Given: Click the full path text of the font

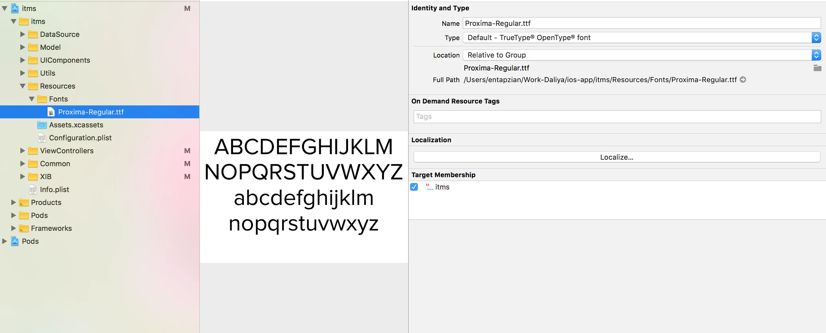Looking at the screenshot, I should [600, 80].
